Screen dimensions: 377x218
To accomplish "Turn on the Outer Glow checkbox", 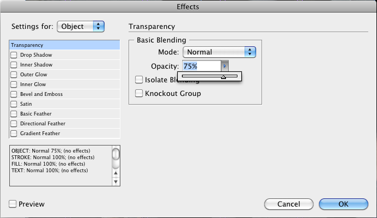I will click(14, 75).
